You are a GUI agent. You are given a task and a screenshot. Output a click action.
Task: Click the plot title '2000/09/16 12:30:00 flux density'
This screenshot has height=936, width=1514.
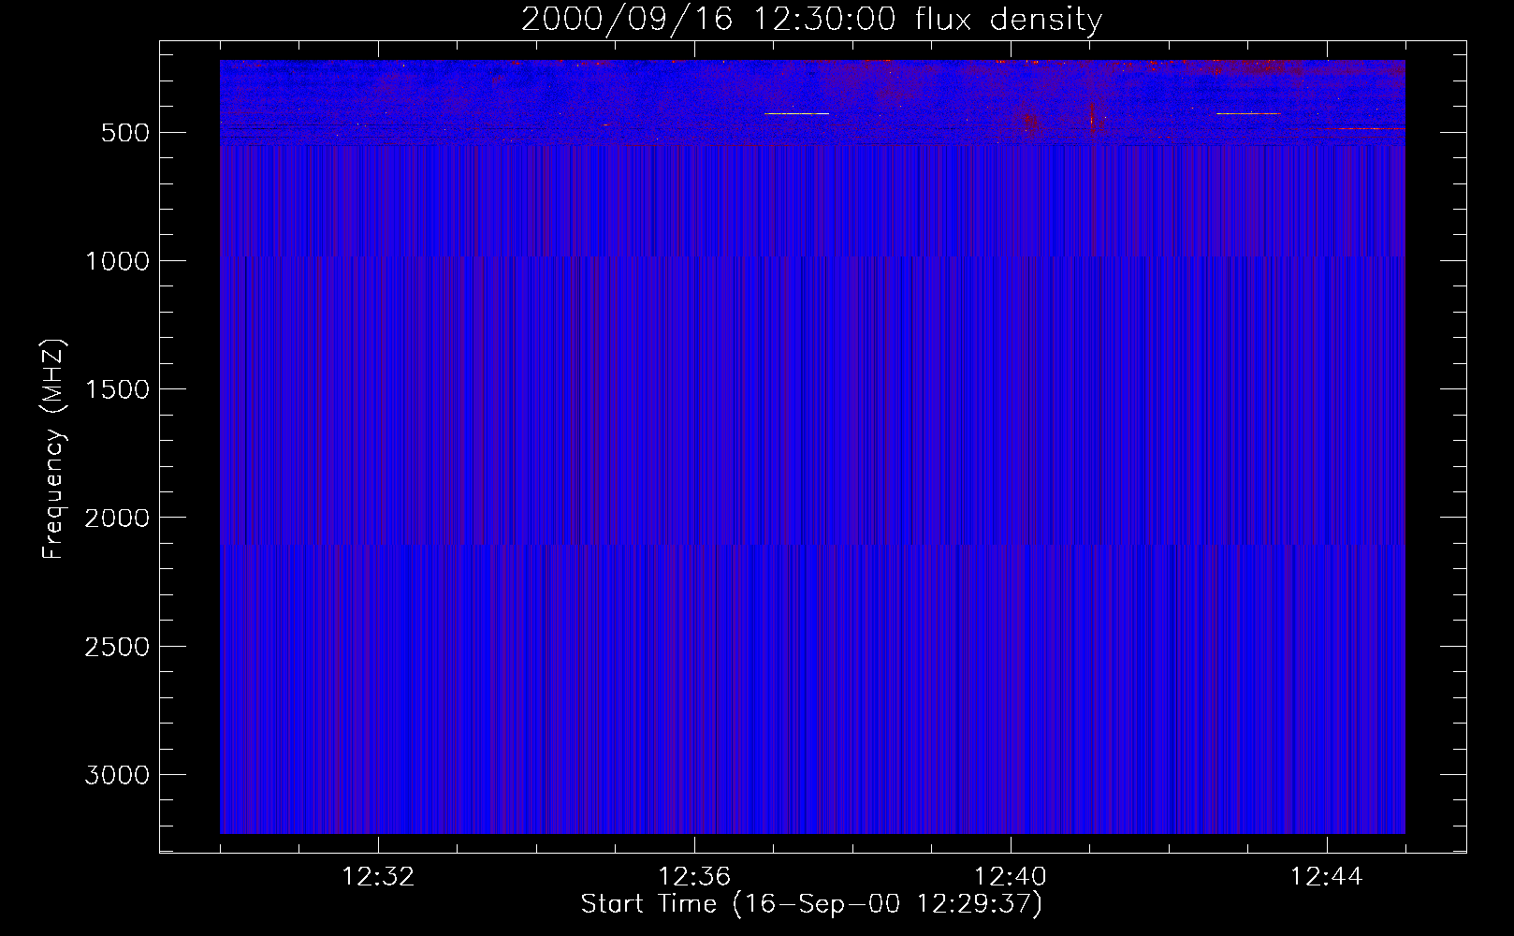811,20
